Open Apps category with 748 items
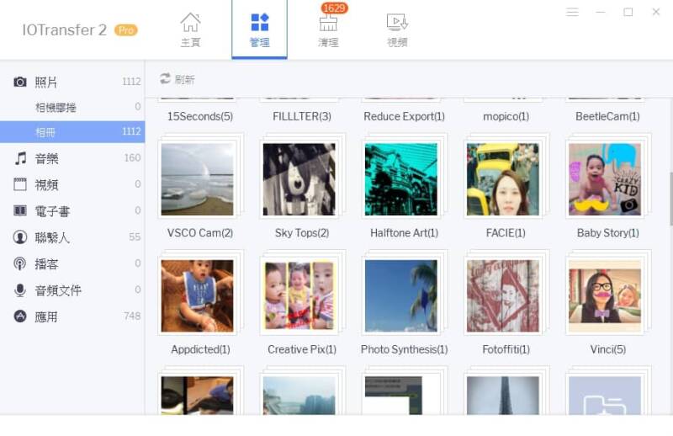673x436 pixels. click(72, 316)
